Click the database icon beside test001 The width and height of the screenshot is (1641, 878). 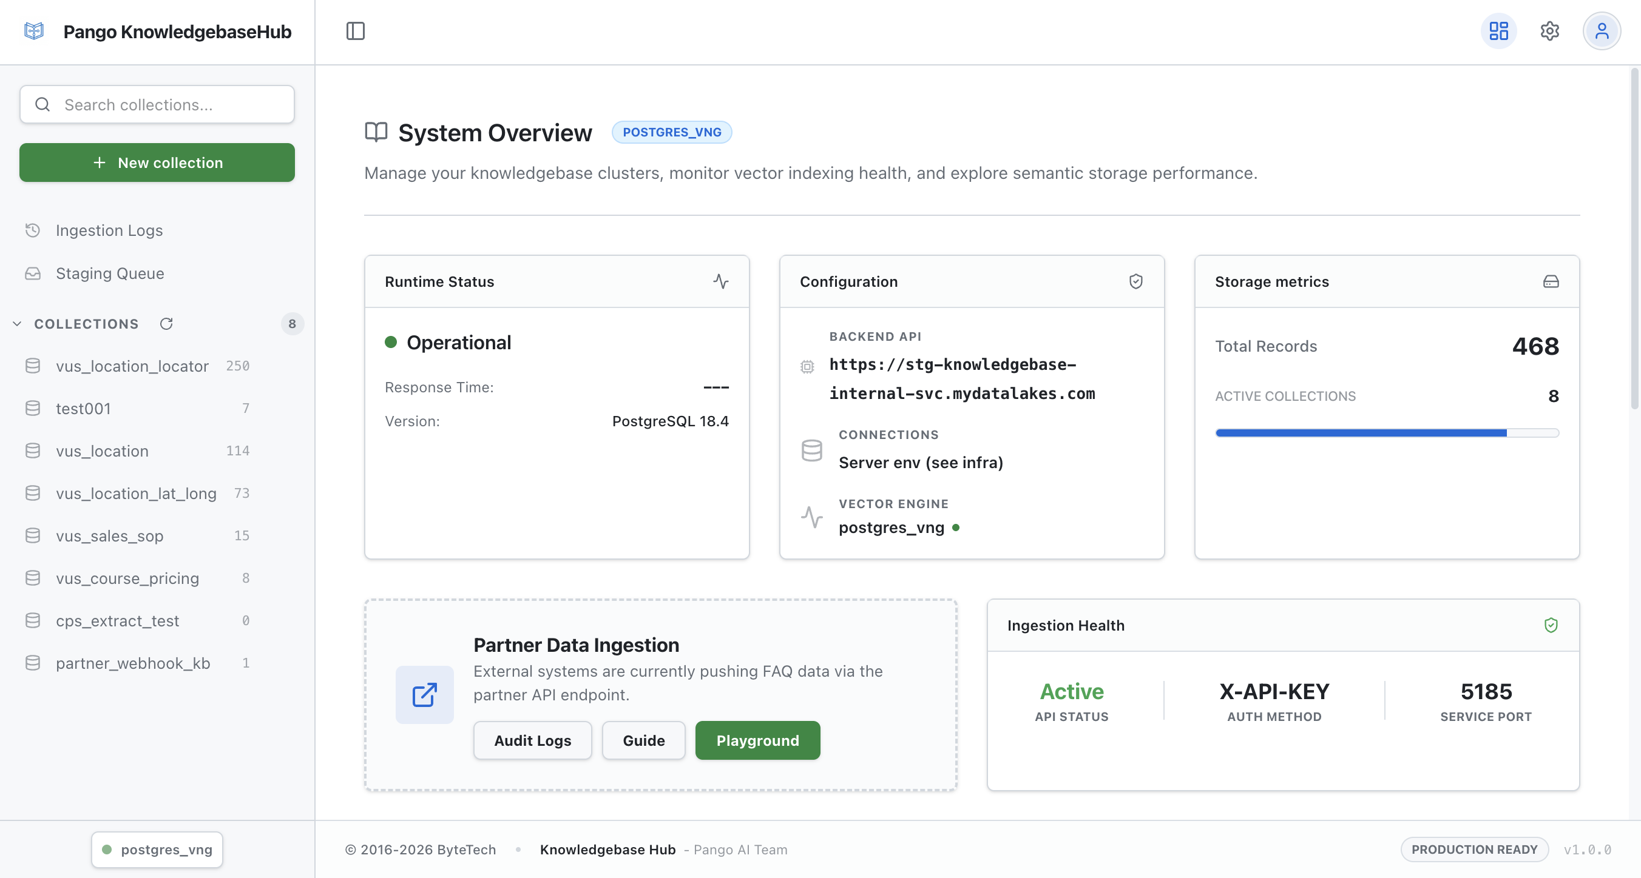(x=33, y=408)
